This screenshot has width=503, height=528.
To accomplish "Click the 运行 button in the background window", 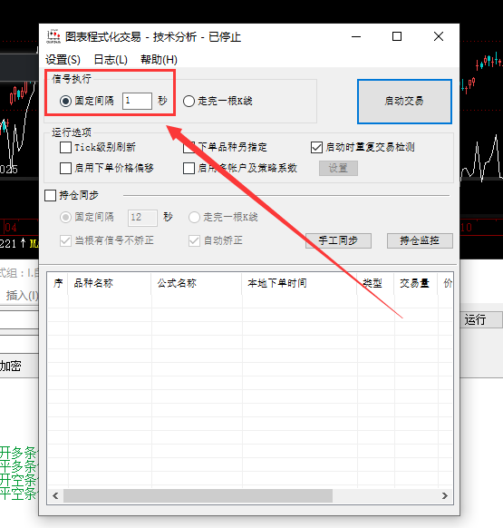I will click(x=481, y=319).
